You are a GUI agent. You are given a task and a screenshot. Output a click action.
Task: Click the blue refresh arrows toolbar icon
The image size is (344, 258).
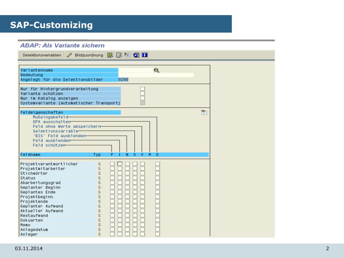tap(136, 55)
